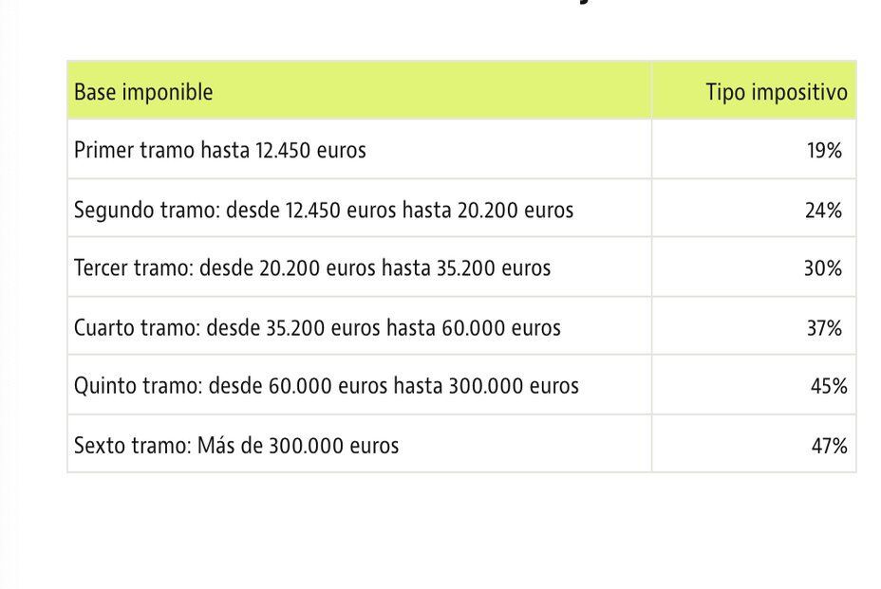Click the 47% tax rate cell
Screen dimensions: 881x589
pos(828,446)
